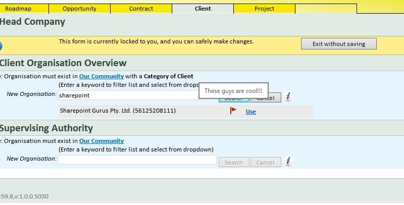Select the Sharepoint Gurus Pty. Ltd. result row

click(x=118, y=111)
